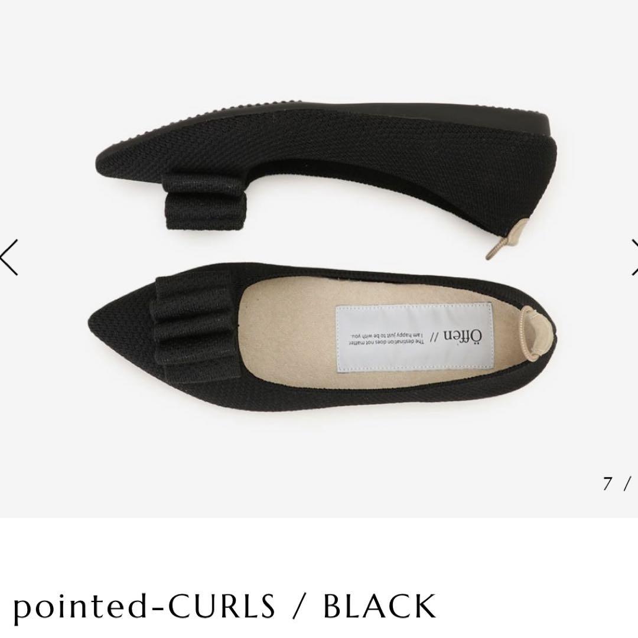Click the double slash on the insole label
Screen dimensions: 638x638
(x=434, y=337)
